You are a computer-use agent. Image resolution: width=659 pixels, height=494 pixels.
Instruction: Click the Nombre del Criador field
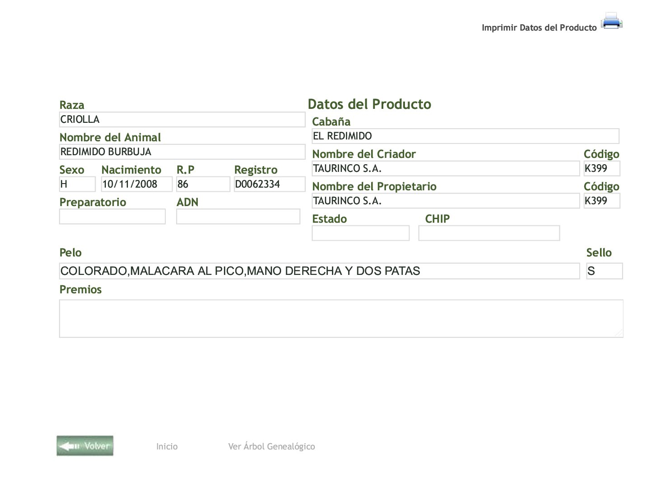[x=445, y=168]
